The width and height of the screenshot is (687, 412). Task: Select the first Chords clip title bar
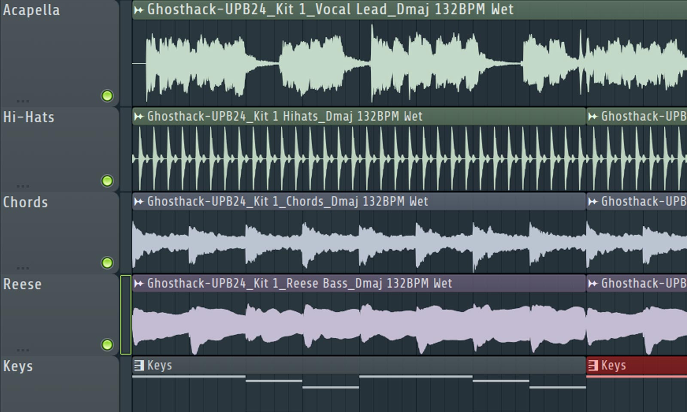[x=359, y=202]
